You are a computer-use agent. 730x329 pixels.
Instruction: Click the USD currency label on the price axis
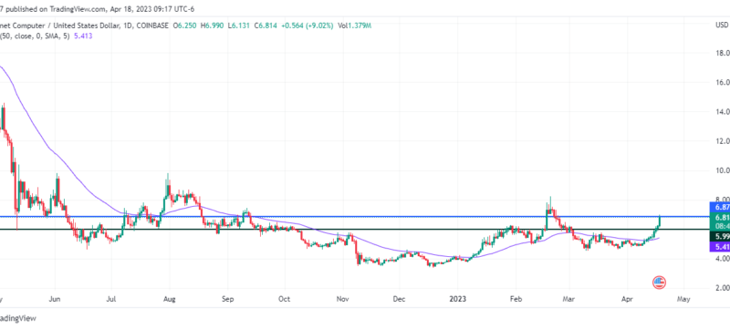click(x=722, y=25)
